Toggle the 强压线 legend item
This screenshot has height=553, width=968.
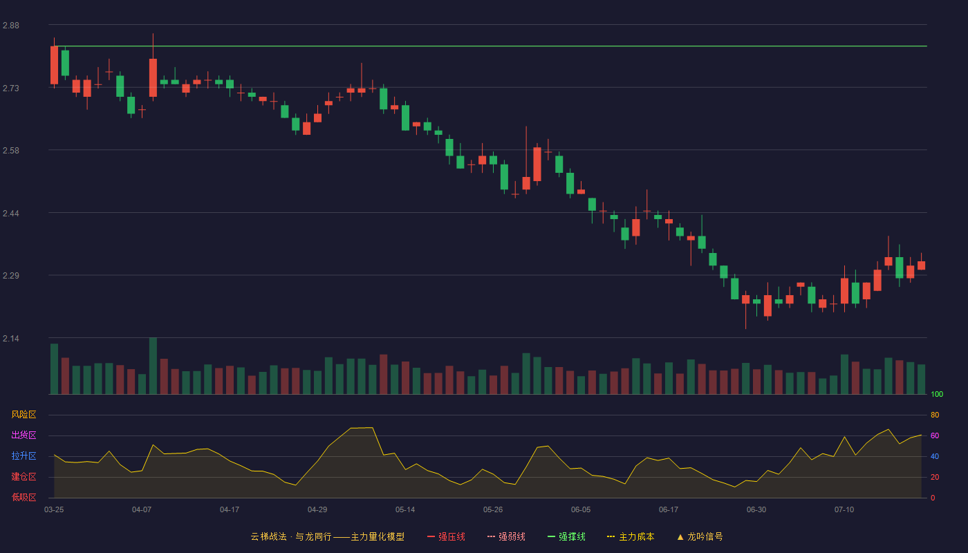(446, 536)
